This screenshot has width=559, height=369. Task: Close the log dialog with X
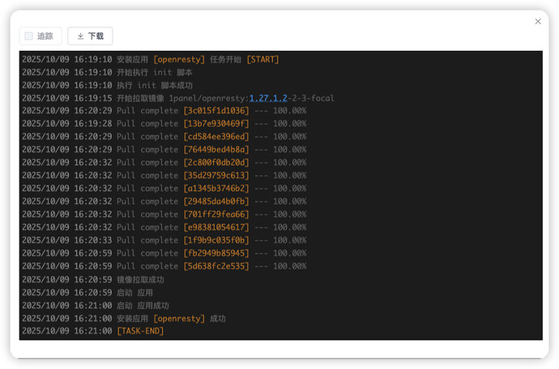point(538,21)
